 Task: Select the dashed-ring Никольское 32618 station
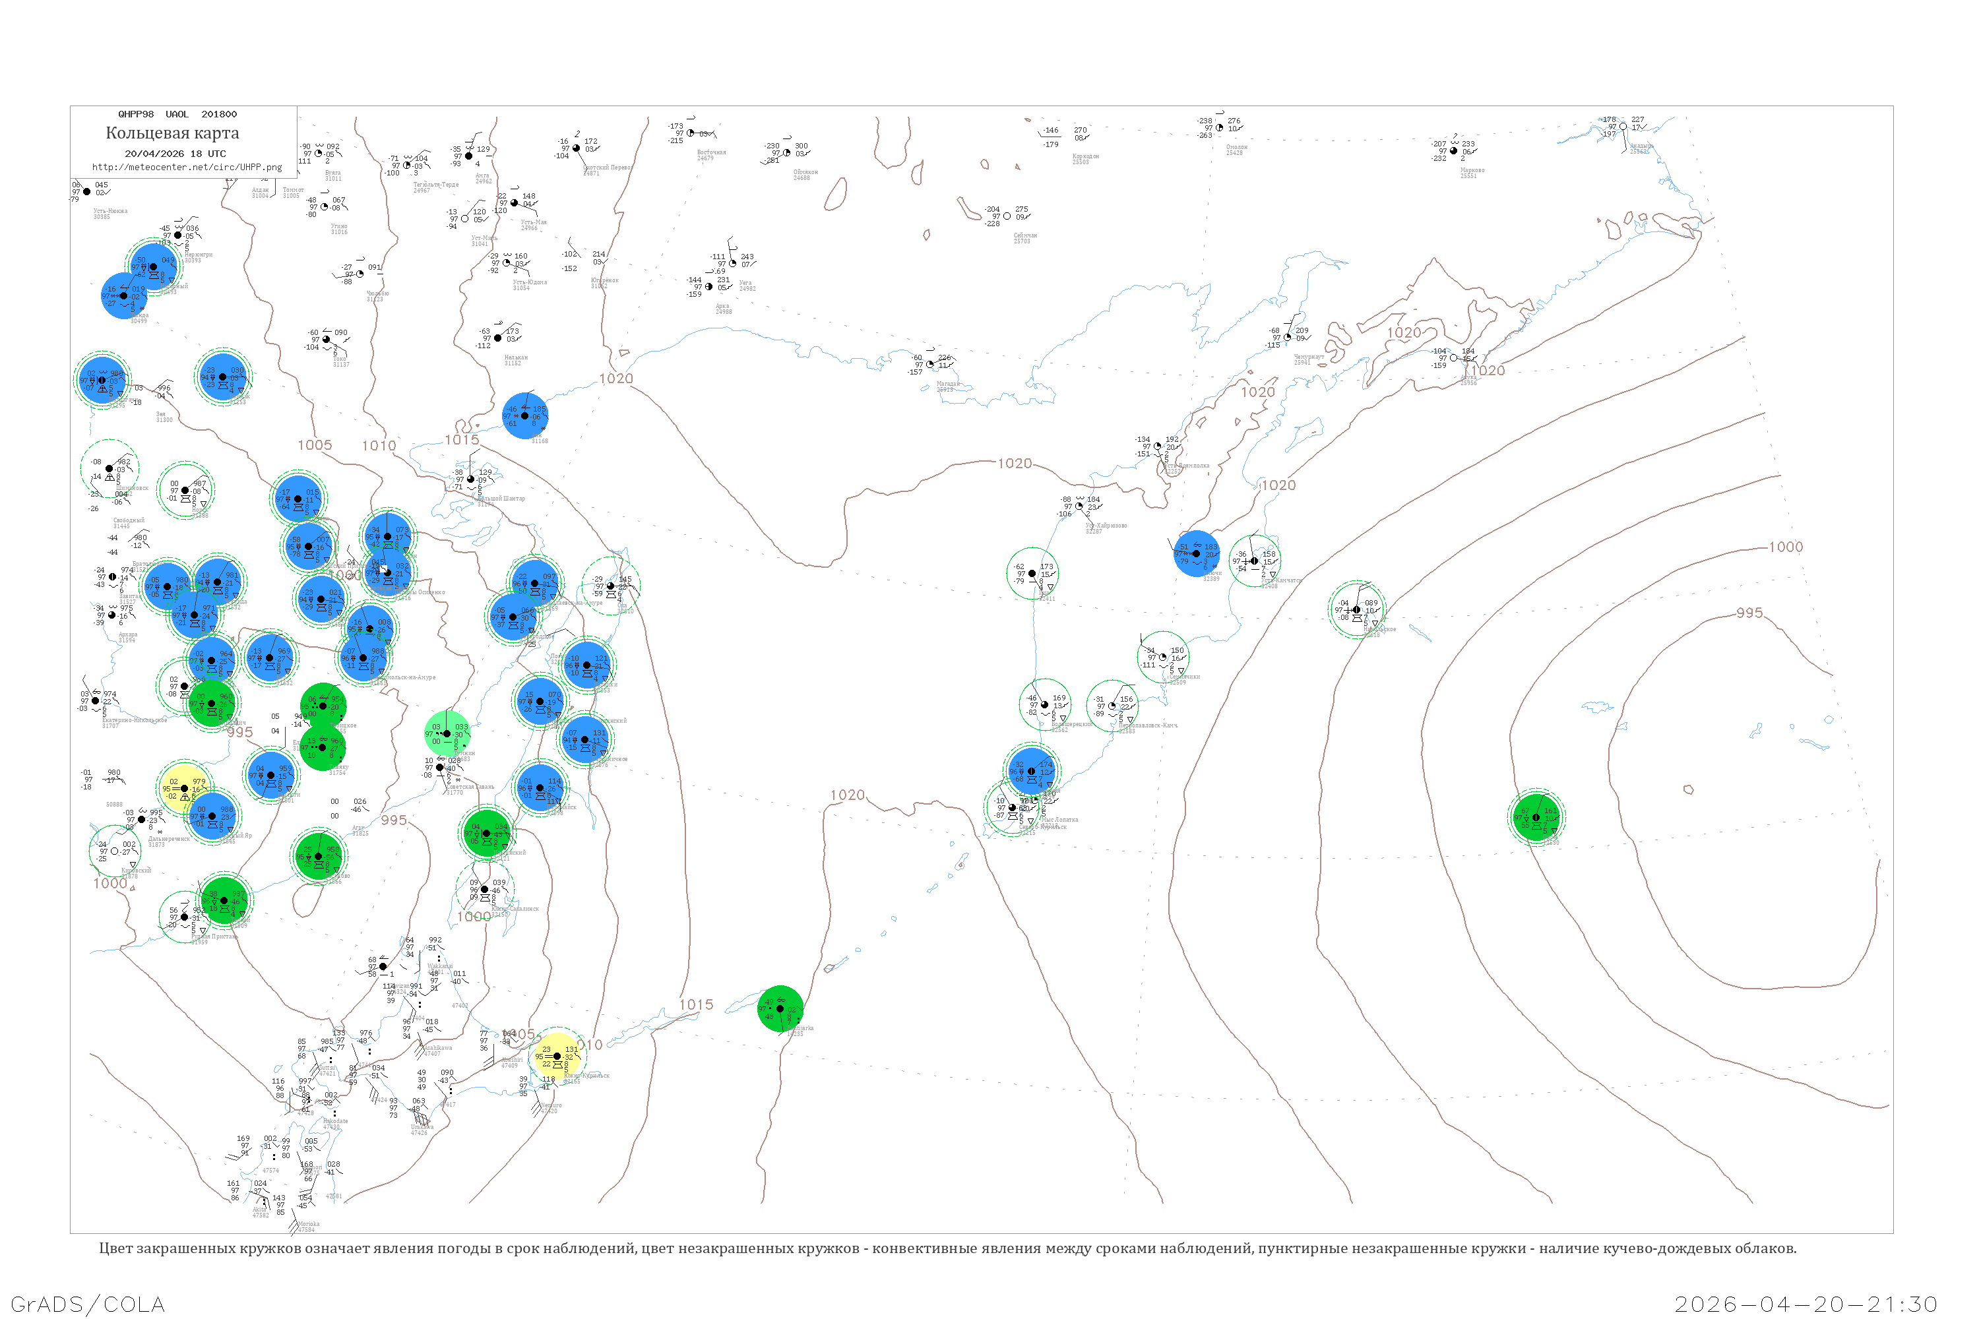click(x=1356, y=610)
